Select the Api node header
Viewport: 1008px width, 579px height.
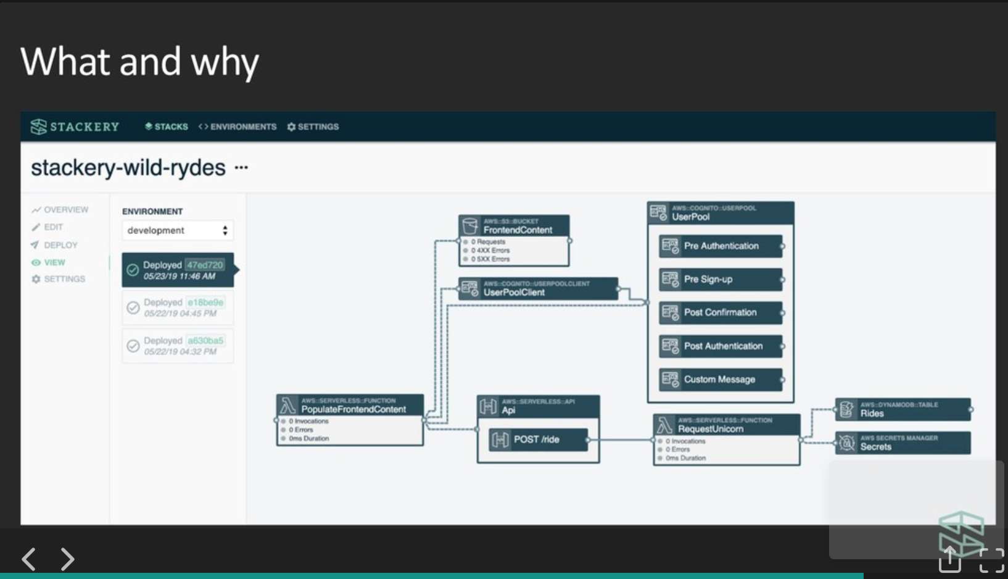coord(538,406)
